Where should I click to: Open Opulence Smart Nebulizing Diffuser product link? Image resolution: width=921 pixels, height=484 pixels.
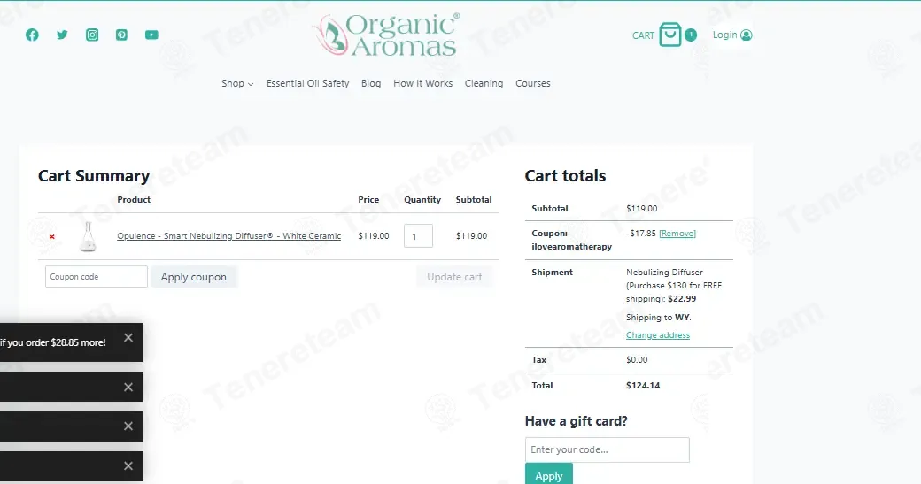(x=229, y=236)
